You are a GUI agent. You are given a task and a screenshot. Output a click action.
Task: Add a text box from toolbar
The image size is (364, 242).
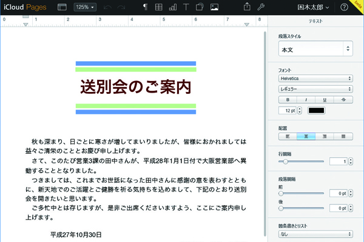(187, 7)
